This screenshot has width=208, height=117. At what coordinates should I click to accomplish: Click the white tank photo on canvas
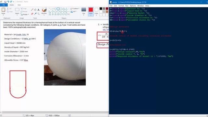click(65, 57)
